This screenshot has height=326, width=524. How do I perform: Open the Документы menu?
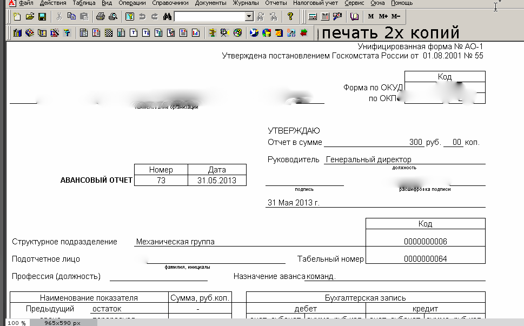tap(210, 3)
